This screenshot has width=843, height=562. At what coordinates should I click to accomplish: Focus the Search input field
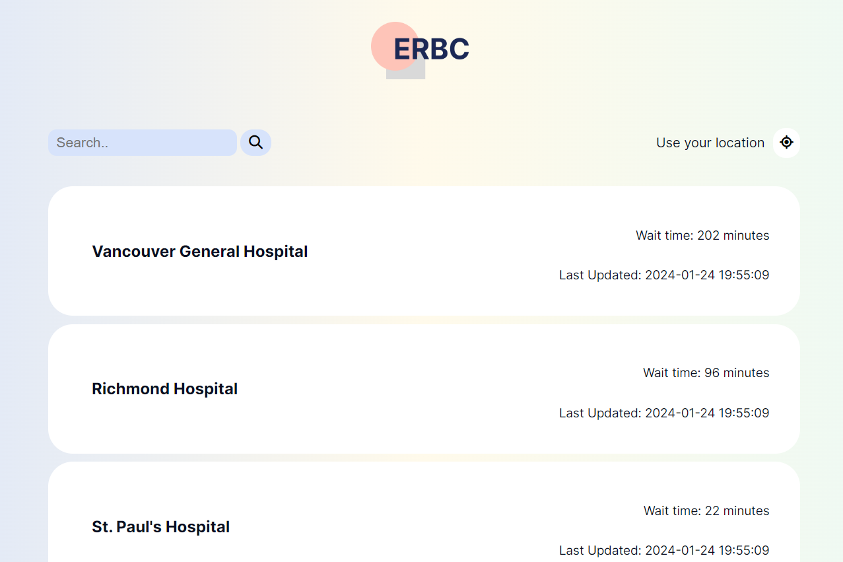click(x=143, y=143)
